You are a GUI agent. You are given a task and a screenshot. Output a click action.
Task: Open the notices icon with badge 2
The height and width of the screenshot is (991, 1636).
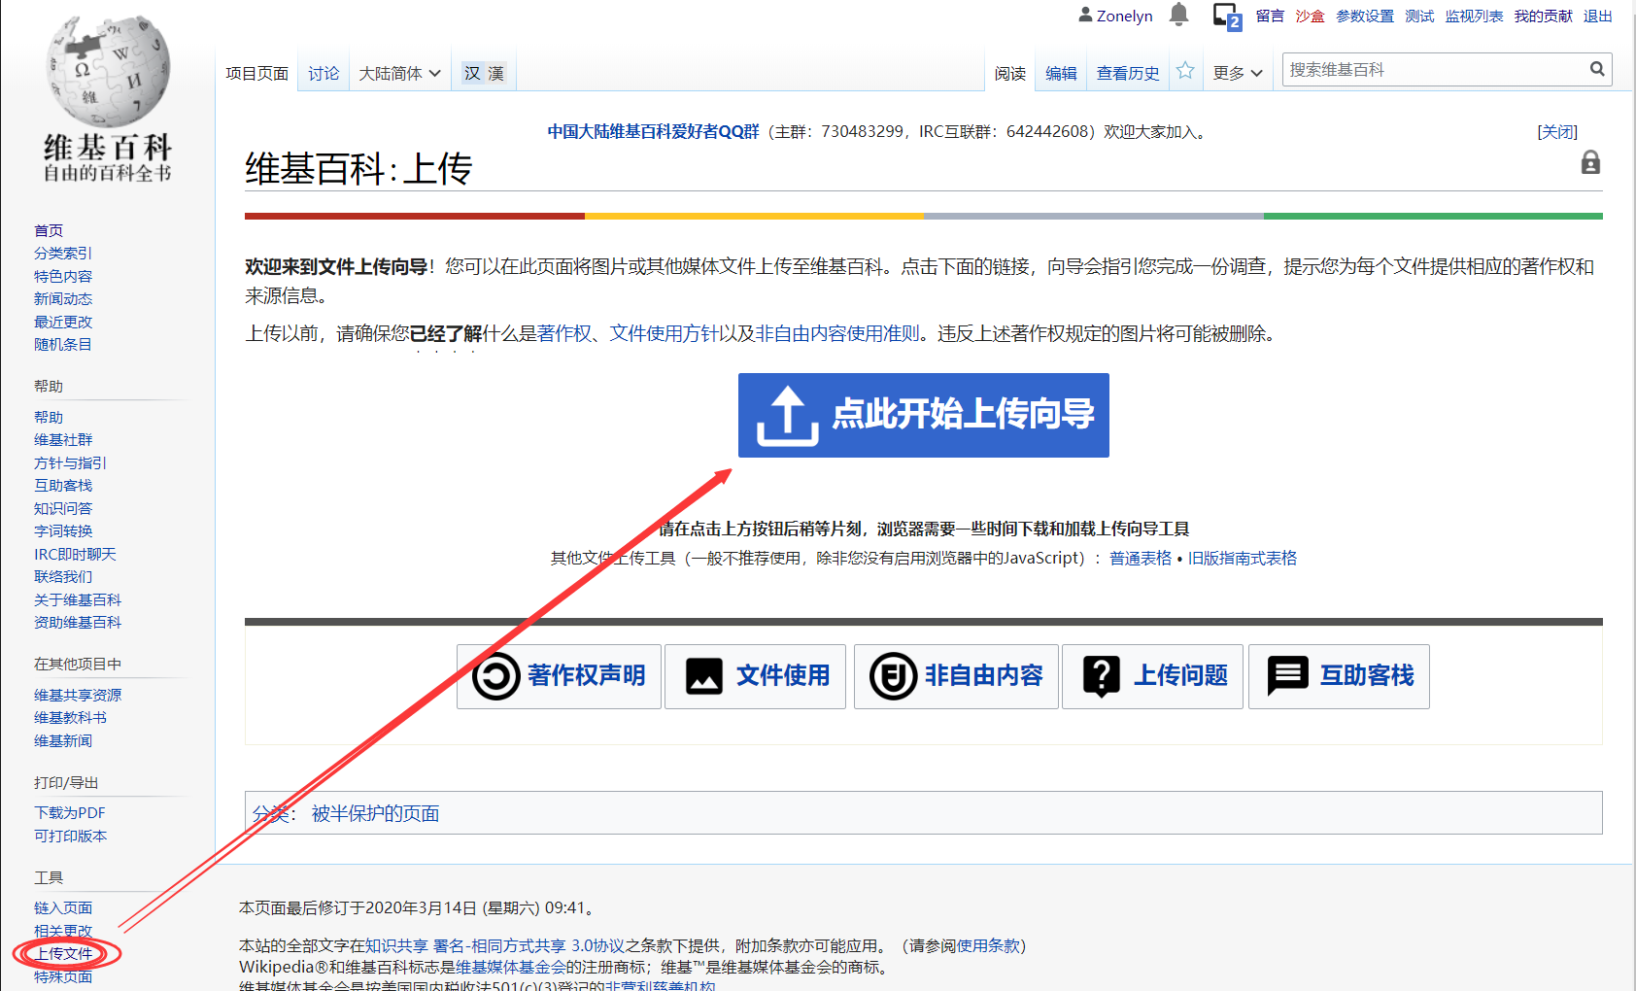pos(1227,16)
